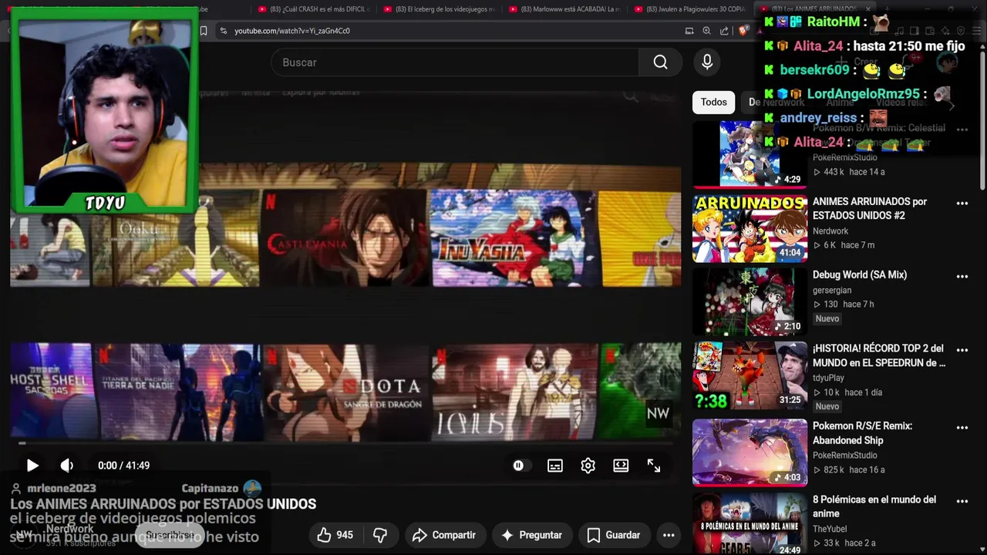Switch to the El Iceberg de los videojuegos tab
This screenshot has height=555, width=987.
click(x=440, y=9)
